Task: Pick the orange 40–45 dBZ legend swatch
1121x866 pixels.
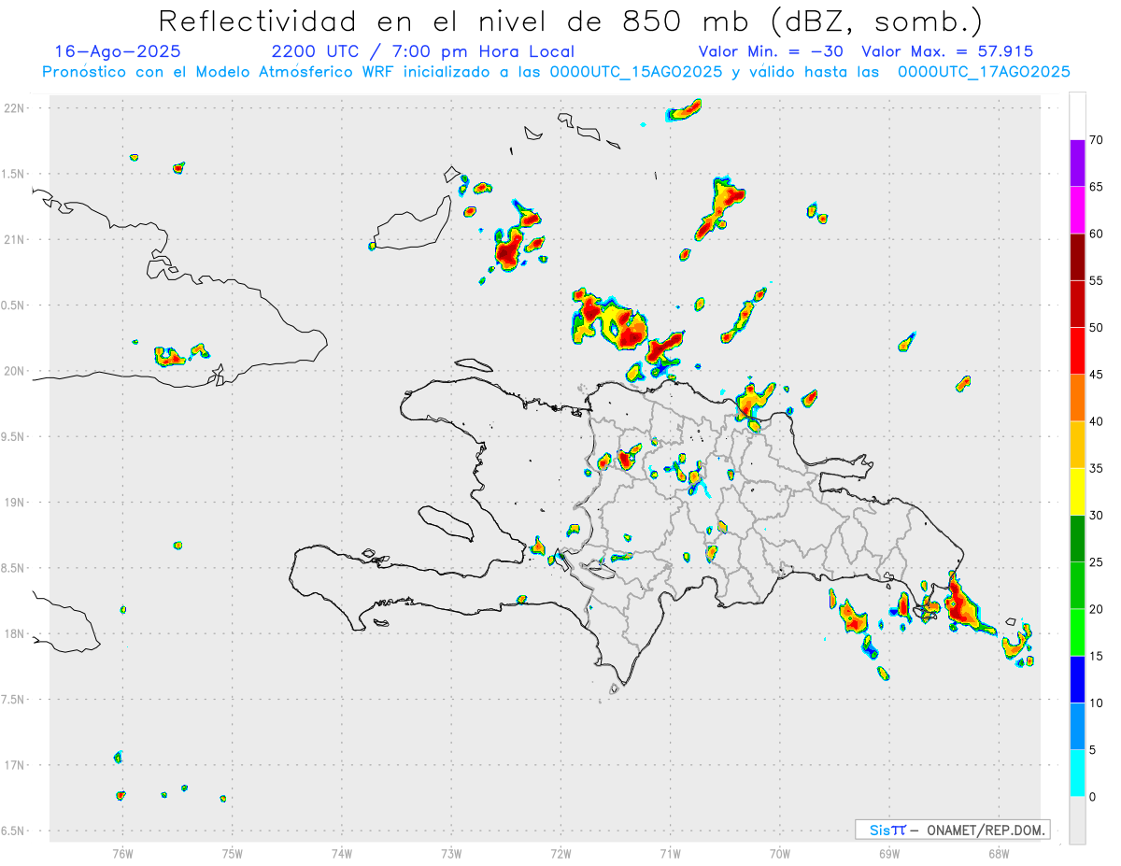Action: [1077, 398]
